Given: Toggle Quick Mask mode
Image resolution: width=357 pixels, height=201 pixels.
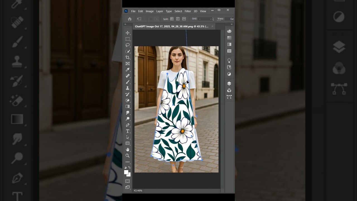Looking at the screenshot, I should 127,181.
